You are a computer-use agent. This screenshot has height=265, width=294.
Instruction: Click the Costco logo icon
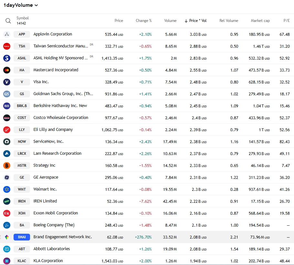(7, 118)
